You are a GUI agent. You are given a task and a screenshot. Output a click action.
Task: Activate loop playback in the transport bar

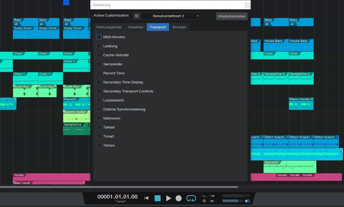[191, 198]
